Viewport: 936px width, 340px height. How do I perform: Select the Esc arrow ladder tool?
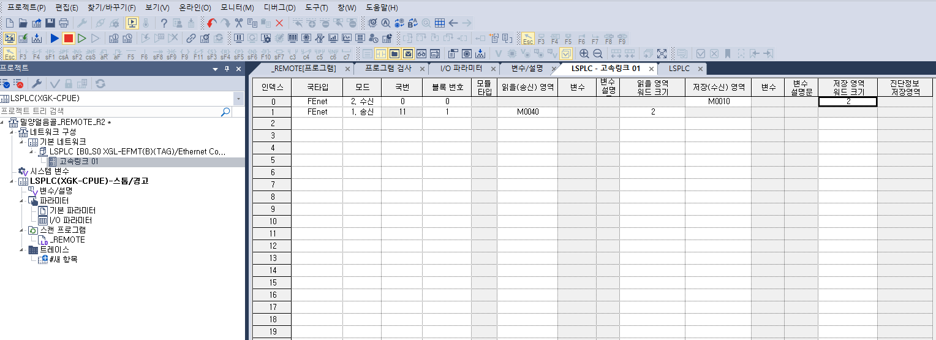(10, 54)
